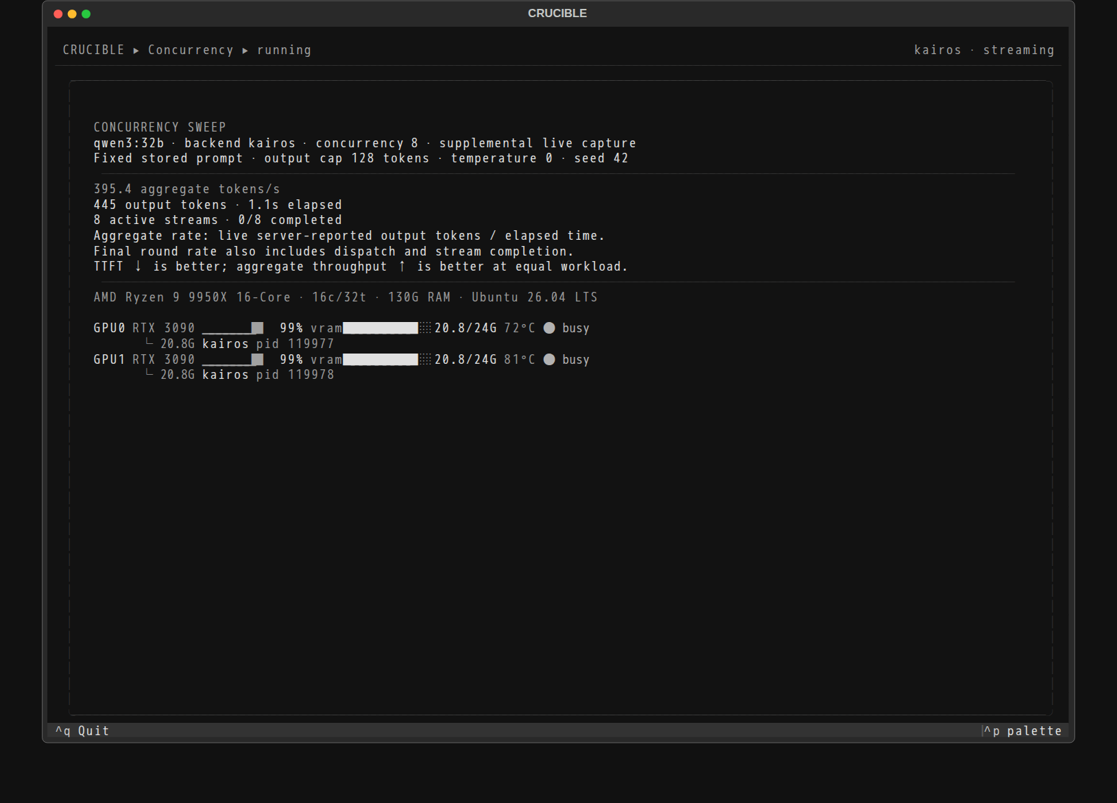Maximize the window with the green button

click(x=86, y=14)
